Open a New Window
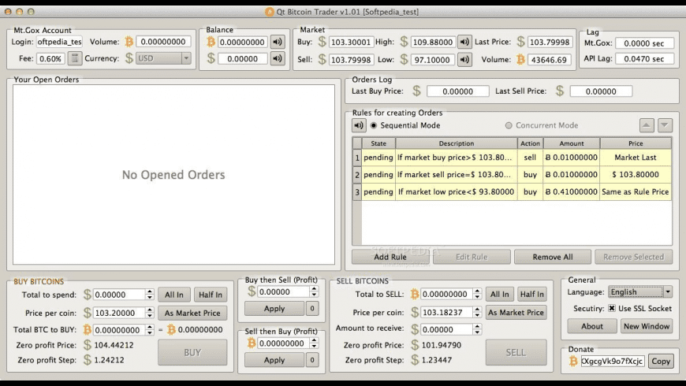 pos(647,326)
